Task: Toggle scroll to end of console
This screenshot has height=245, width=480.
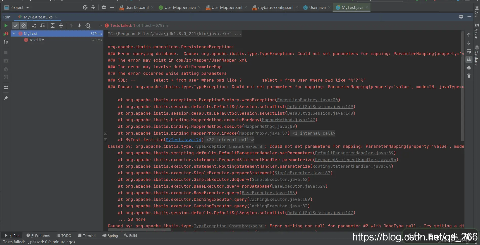Action: (469, 59)
